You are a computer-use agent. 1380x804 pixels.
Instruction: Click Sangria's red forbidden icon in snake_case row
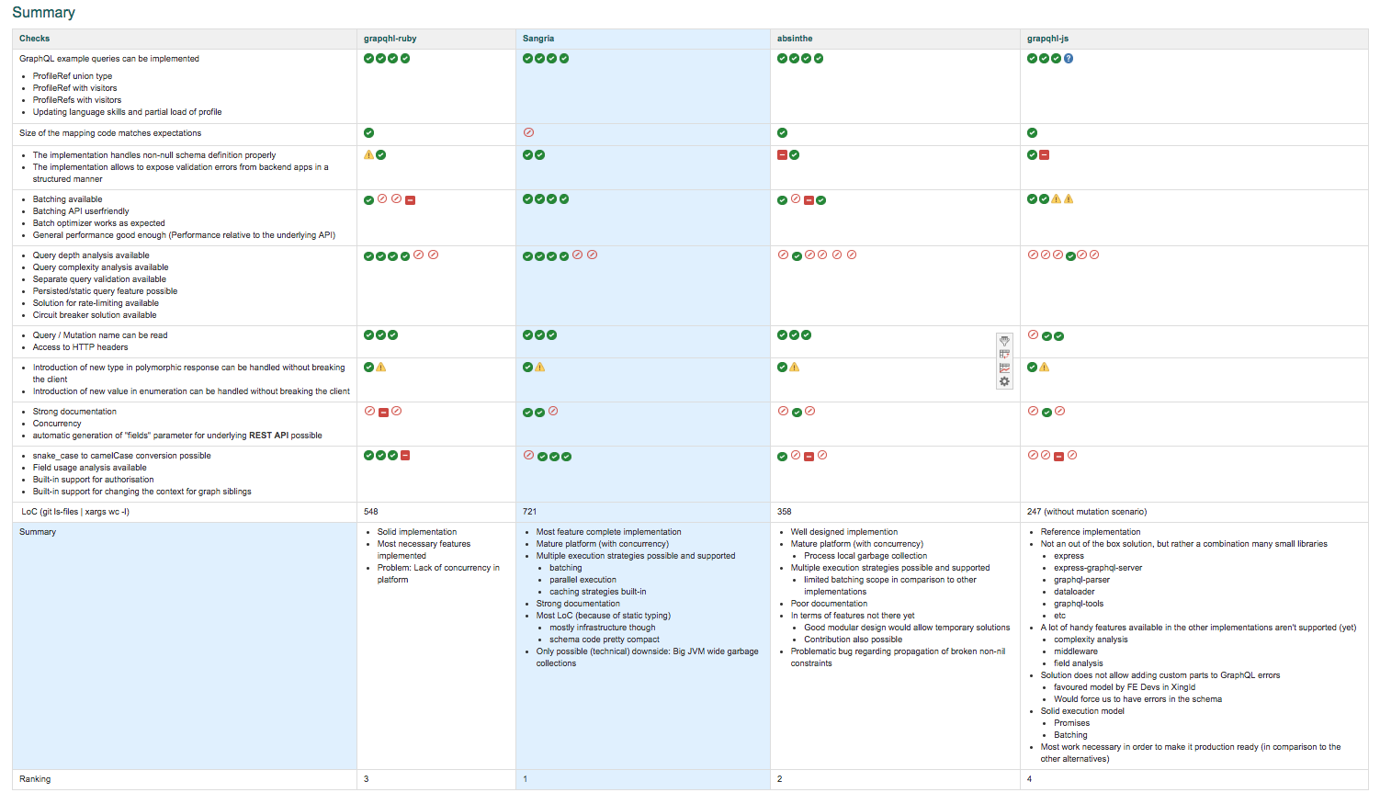pyautogui.click(x=528, y=455)
